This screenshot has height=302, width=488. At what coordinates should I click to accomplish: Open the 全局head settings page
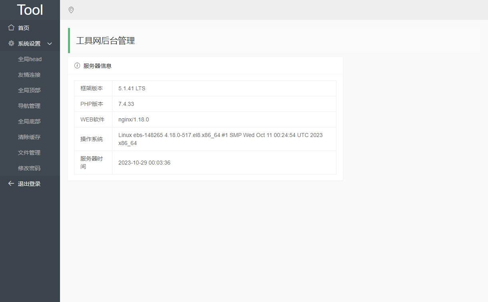pos(30,59)
